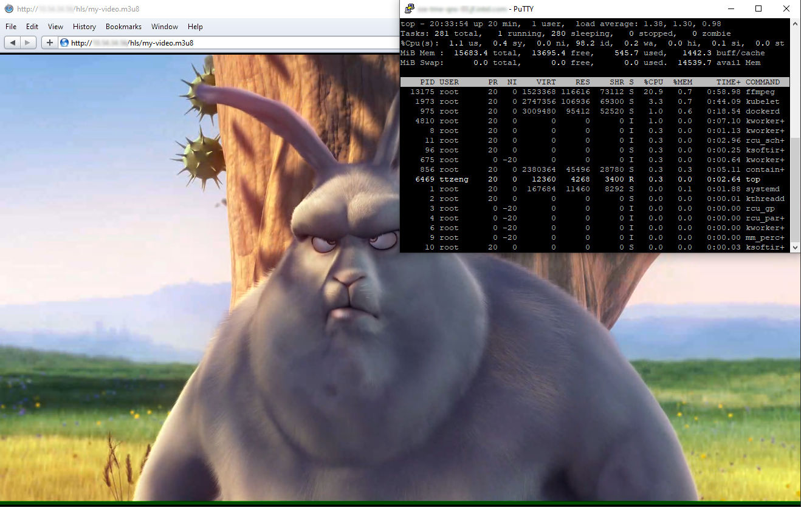Click PID "1973" in the process list

point(425,101)
